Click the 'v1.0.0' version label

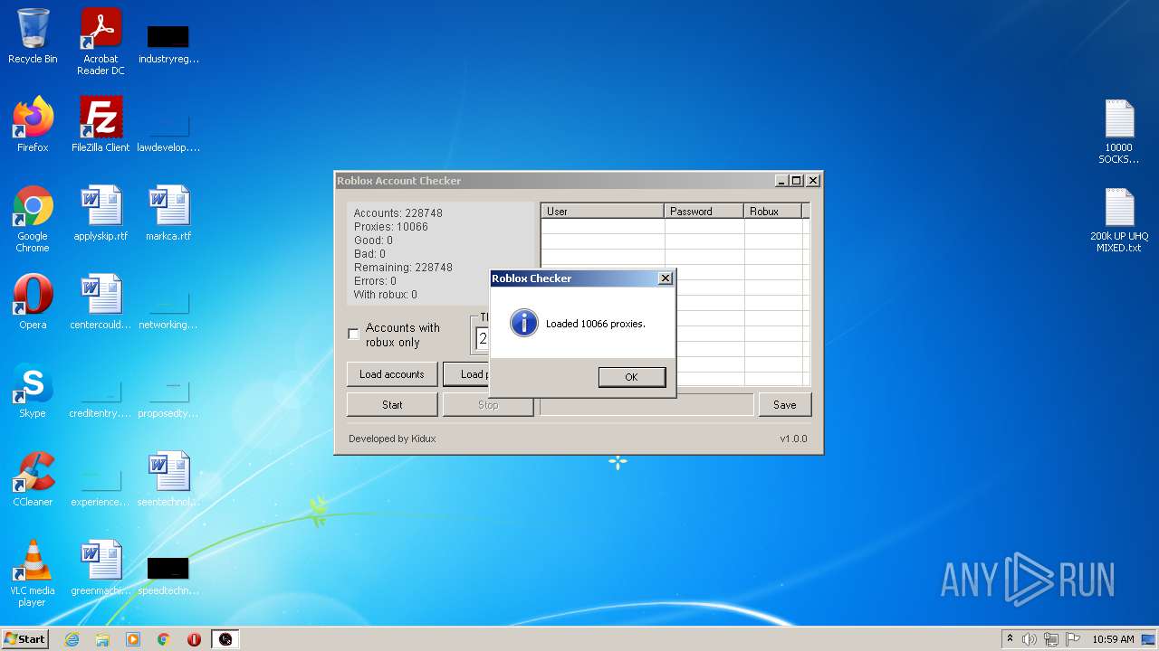tap(793, 439)
